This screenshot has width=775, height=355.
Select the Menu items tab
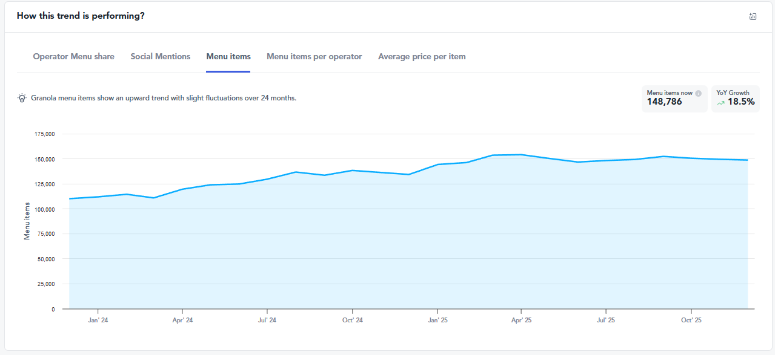click(228, 56)
